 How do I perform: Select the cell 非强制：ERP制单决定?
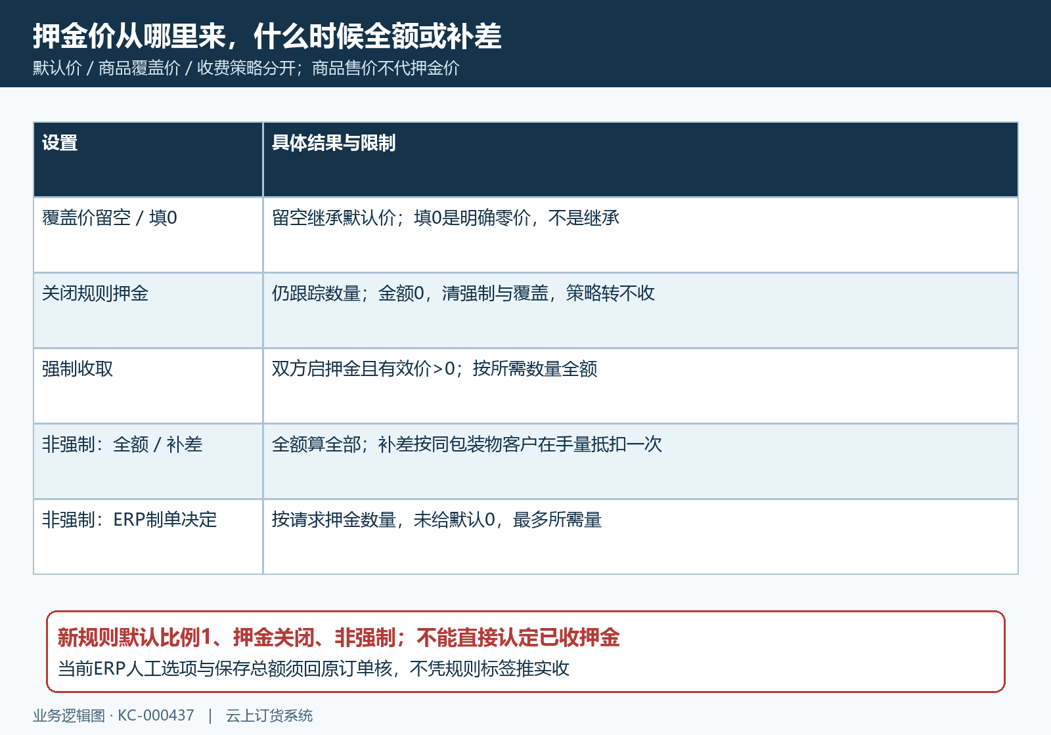tap(148, 537)
